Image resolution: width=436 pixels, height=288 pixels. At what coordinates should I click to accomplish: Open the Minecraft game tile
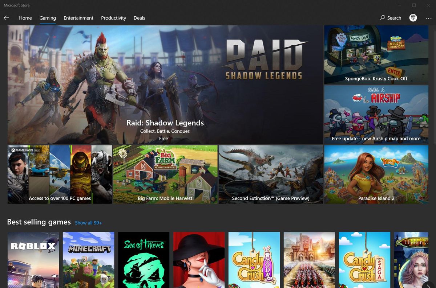coord(88,260)
